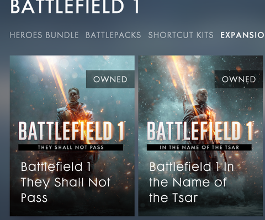Select the black They Shall Not Pass banner
This screenshot has width=265, height=220.
click(71, 147)
